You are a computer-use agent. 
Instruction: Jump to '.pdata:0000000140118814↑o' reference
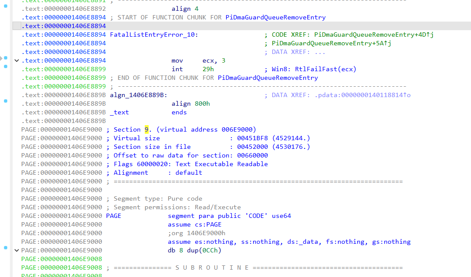pyautogui.click(x=363, y=95)
